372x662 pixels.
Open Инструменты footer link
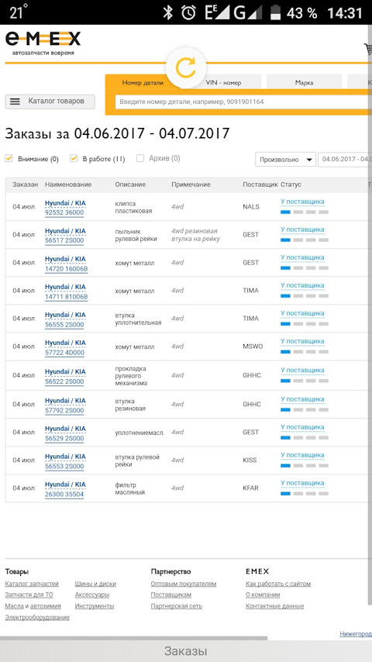94,606
